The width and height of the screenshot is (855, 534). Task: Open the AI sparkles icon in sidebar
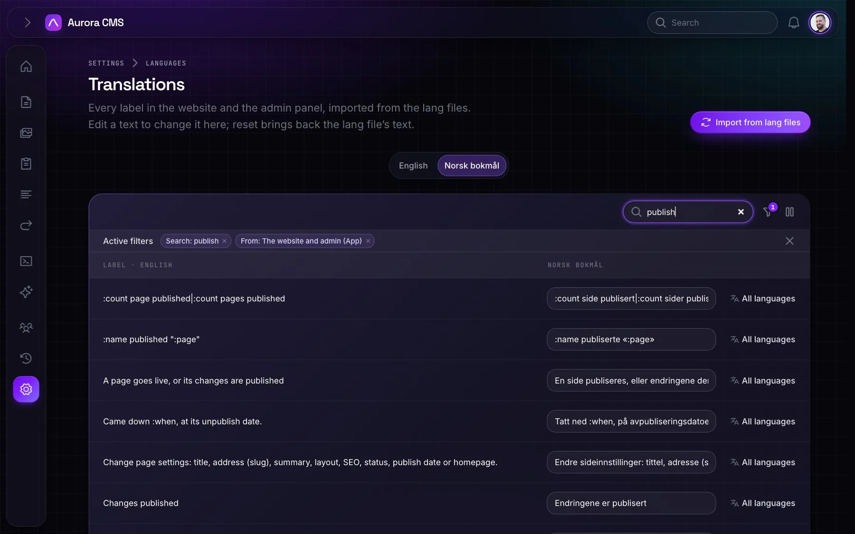click(26, 291)
